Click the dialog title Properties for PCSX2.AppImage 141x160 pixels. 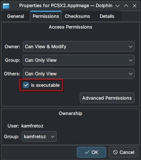[x=54, y=6]
